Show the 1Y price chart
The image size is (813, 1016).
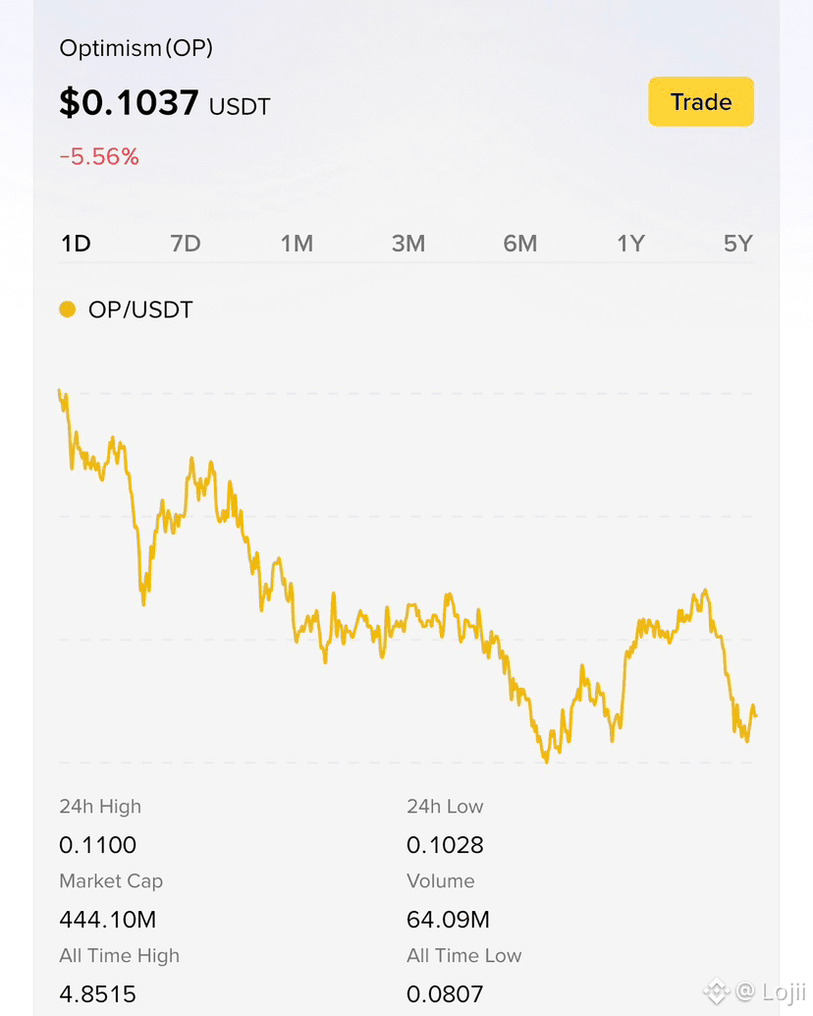point(630,244)
